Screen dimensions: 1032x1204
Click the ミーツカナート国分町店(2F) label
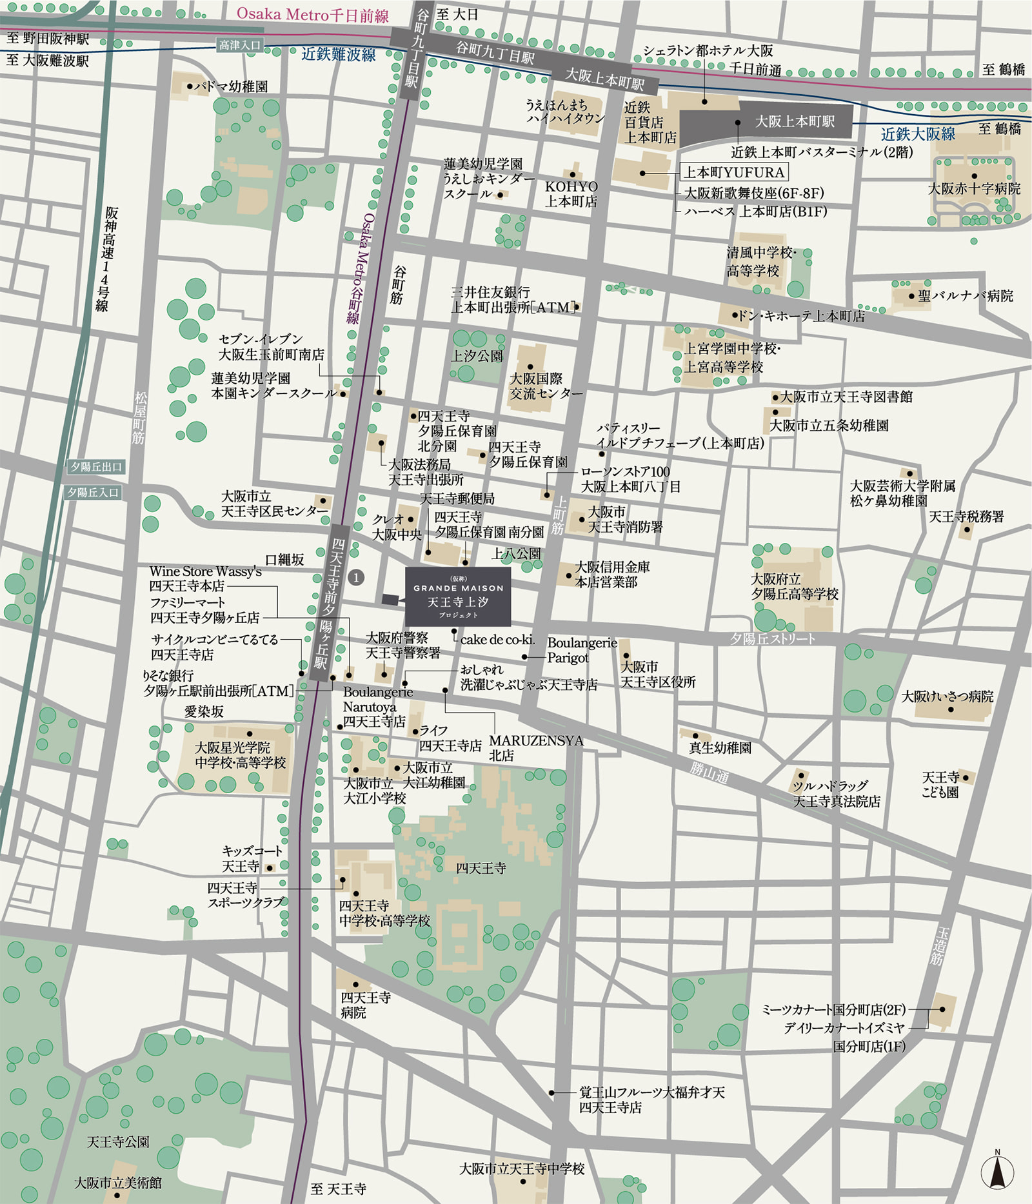coord(834,1009)
